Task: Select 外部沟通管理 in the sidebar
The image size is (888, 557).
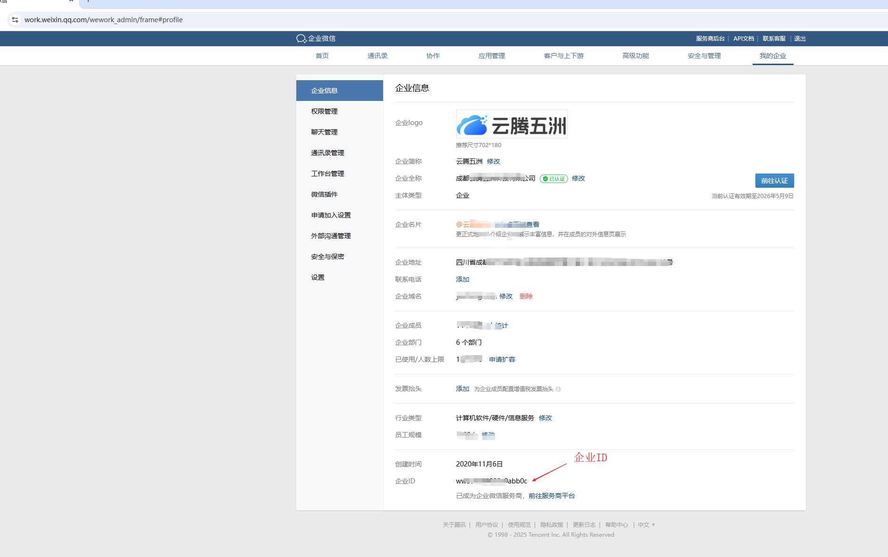Action: 331,236
